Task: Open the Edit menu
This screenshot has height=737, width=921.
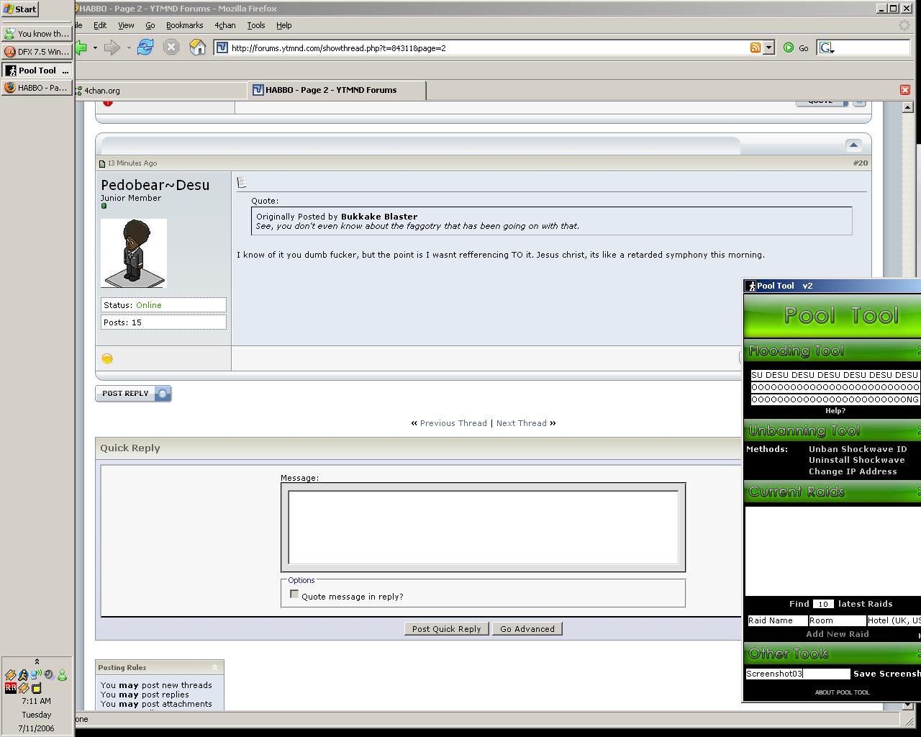Action: pyautogui.click(x=100, y=25)
